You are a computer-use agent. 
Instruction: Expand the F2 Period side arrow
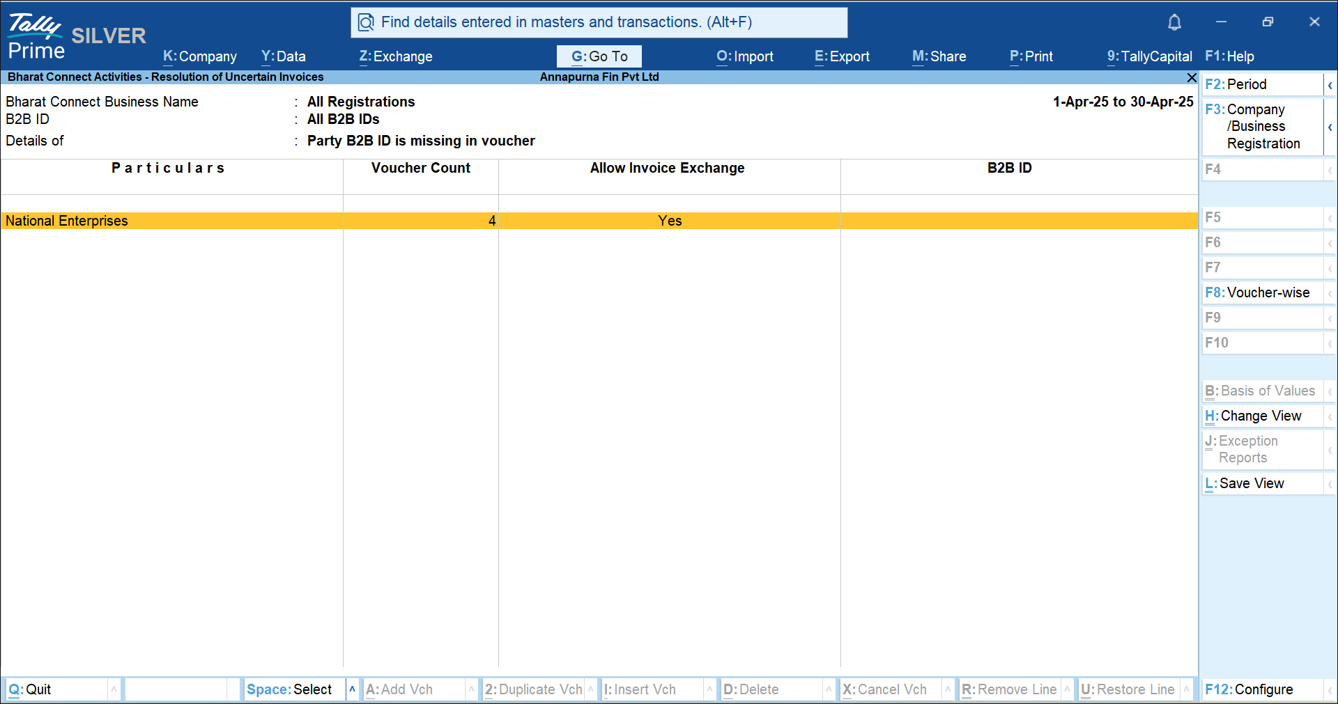click(1330, 85)
